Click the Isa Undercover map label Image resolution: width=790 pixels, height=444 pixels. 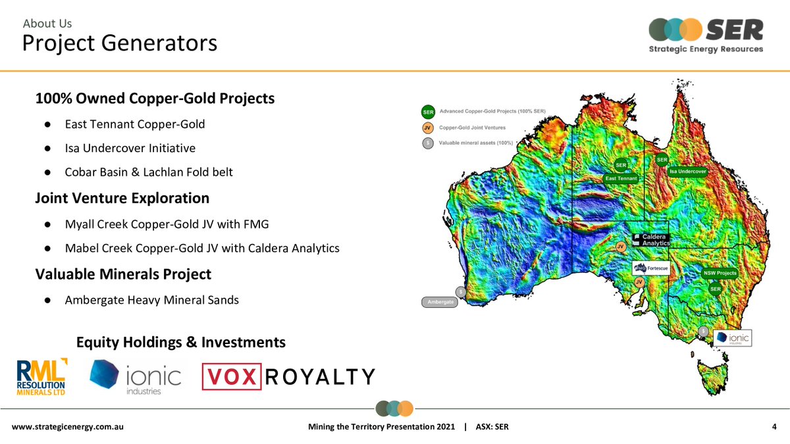coord(688,171)
